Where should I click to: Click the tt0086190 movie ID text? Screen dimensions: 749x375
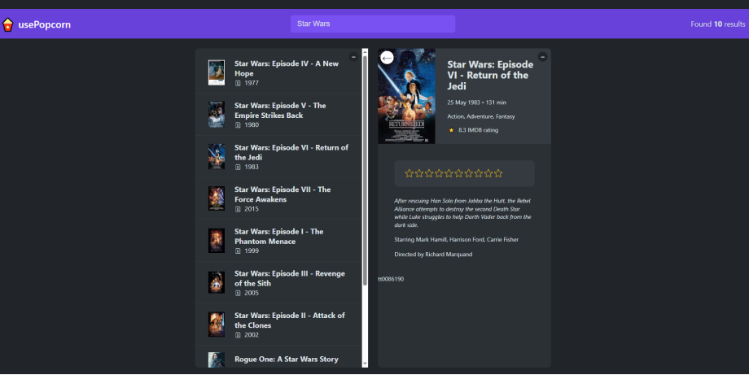[x=391, y=279]
